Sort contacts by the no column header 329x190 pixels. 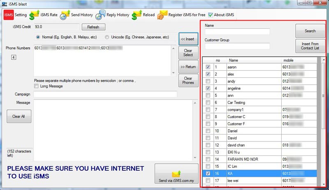pyautogui.click(x=220, y=60)
